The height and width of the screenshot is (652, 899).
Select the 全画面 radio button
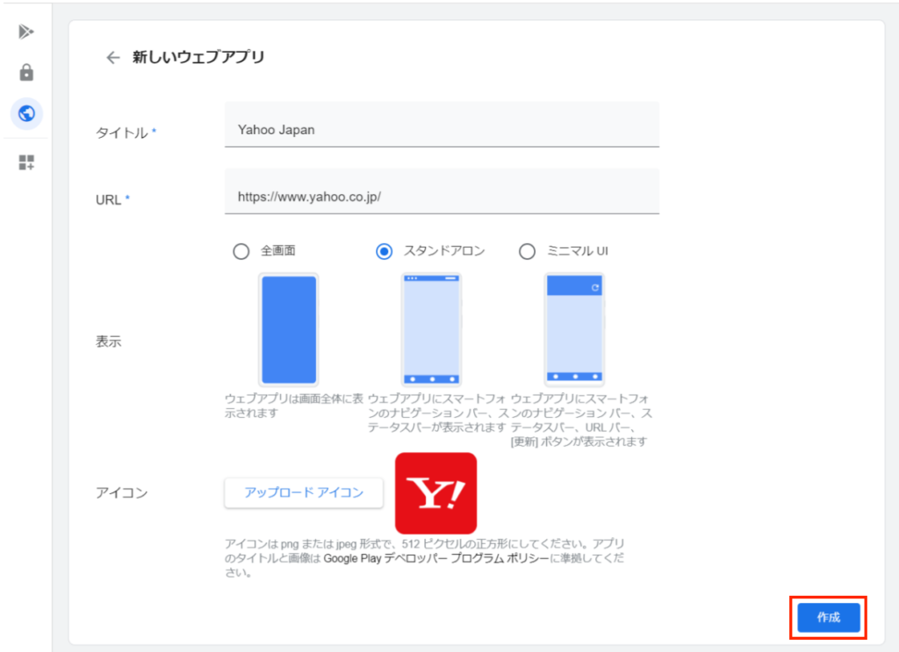pos(241,252)
